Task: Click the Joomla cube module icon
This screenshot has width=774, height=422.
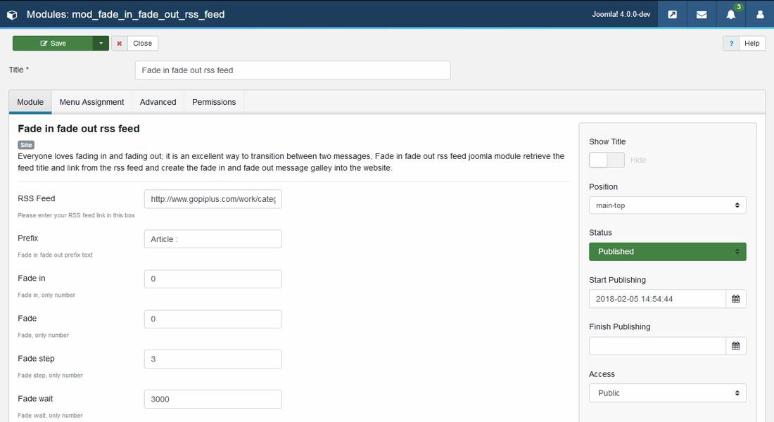Action: [x=12, y=15]
